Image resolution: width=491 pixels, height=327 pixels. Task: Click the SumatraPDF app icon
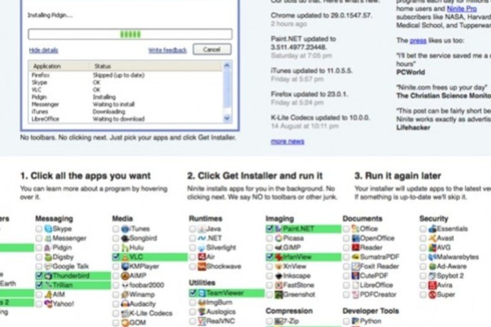pos(356,257)
